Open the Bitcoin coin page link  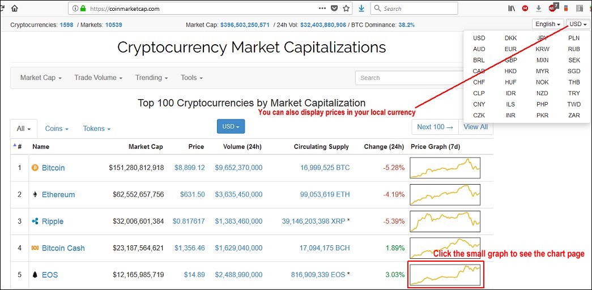point(53,168)
